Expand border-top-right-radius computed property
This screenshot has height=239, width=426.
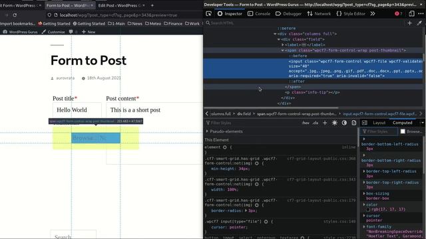coord(364,183)
